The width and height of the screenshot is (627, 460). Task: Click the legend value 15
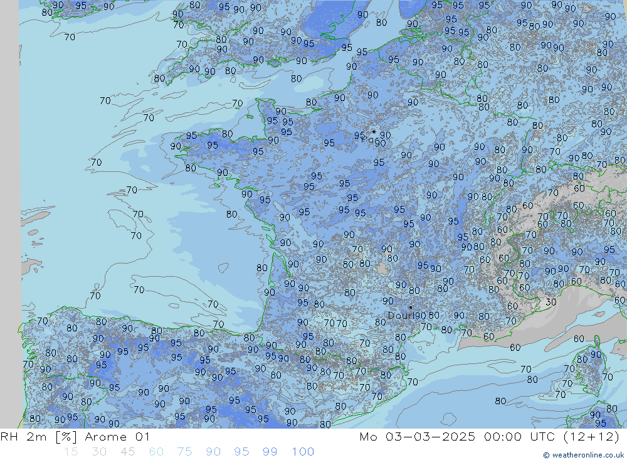coord(71,452)
